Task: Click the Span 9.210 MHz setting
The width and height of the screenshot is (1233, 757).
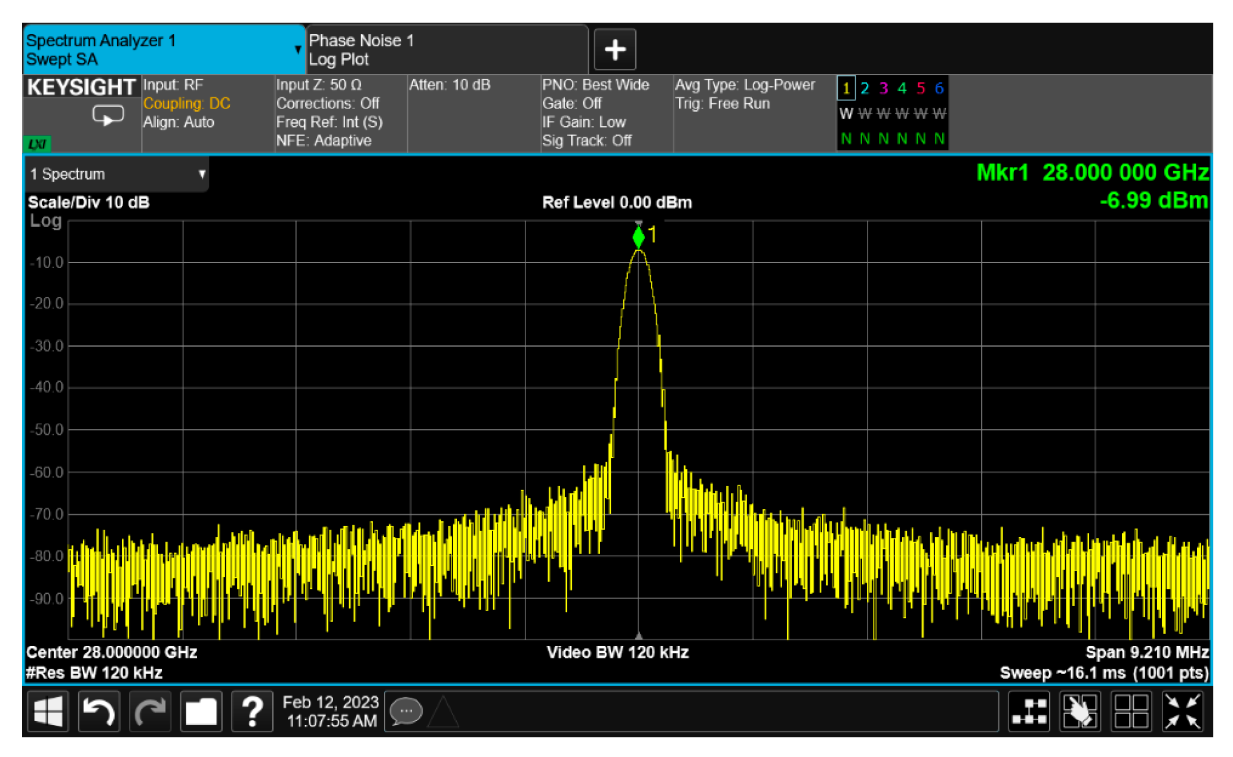Action: tap(1147, 652)
